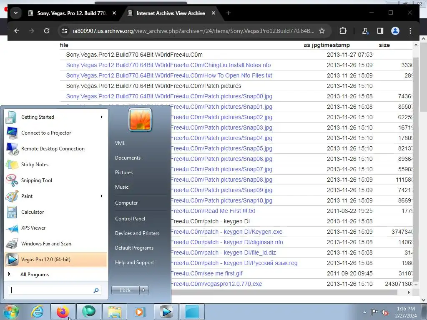Open Windows Media Player taskbar icon

click(140, 312)
